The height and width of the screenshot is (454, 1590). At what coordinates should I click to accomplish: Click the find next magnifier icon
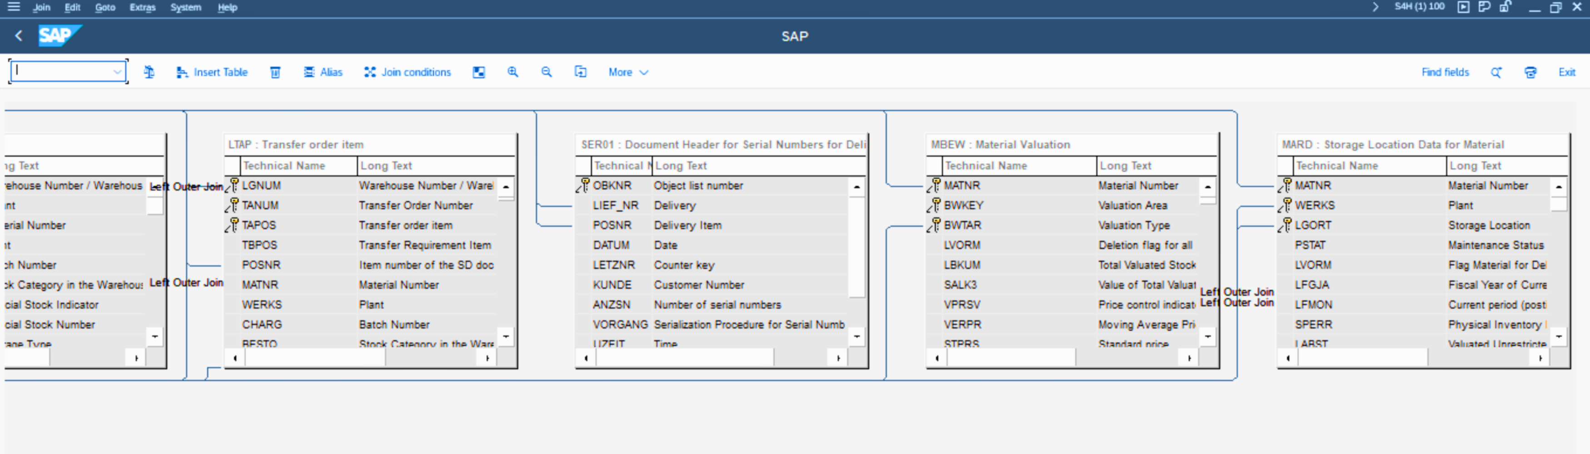click(1496, 72)
